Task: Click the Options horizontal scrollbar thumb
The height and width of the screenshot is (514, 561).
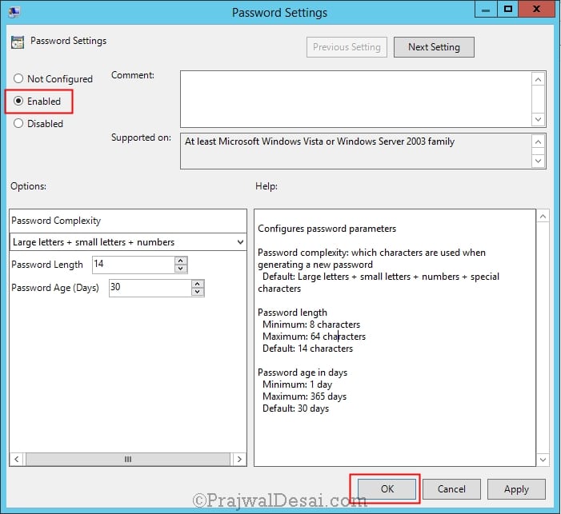Action: click(128, 460)
